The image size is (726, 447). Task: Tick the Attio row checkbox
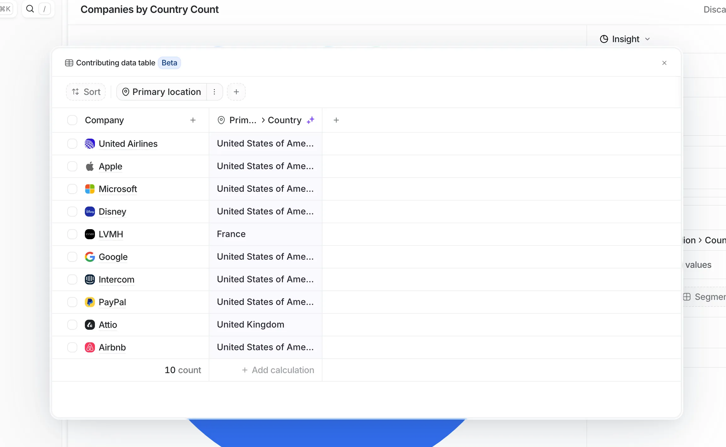click(72, 325)
